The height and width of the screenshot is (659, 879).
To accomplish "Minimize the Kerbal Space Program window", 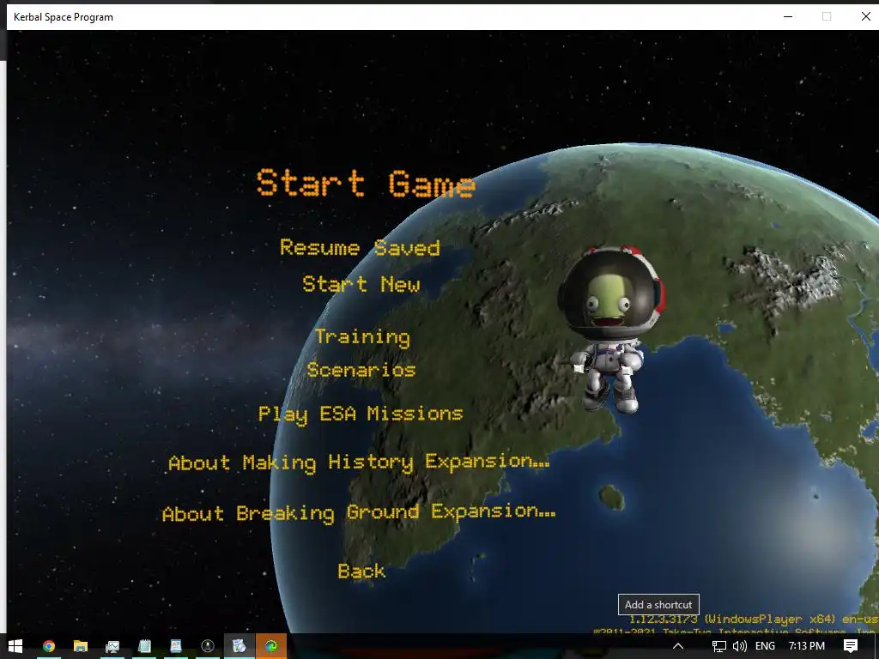I will 788,17.
